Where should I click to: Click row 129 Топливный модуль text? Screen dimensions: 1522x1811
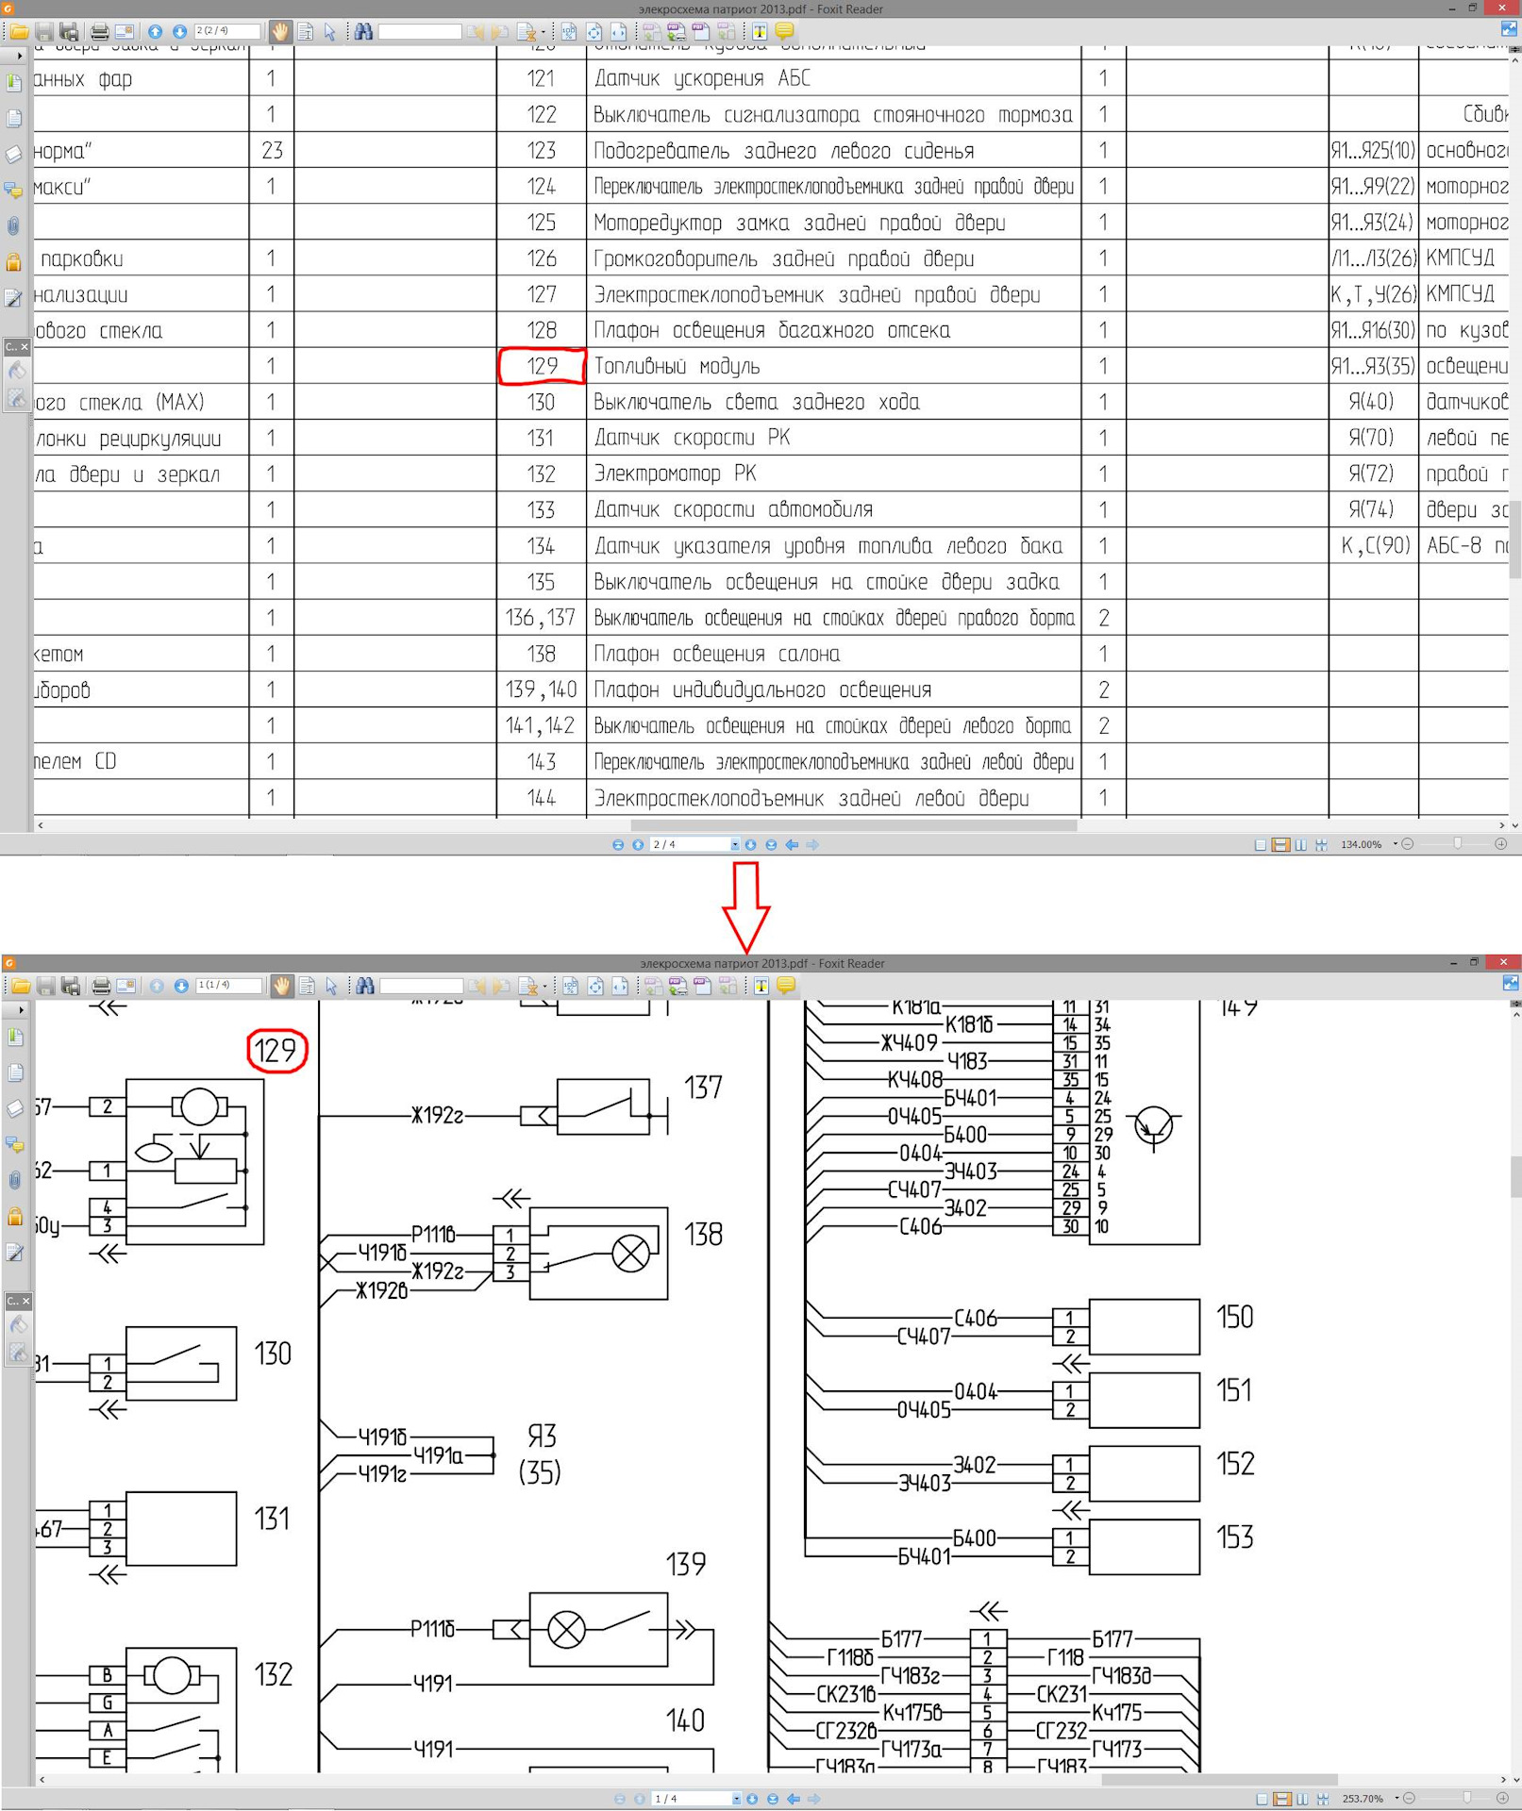pos(677,366)
